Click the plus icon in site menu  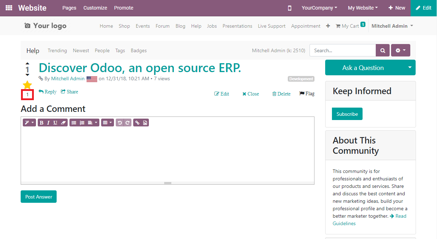pyautogui.click(x=328, y=26)
